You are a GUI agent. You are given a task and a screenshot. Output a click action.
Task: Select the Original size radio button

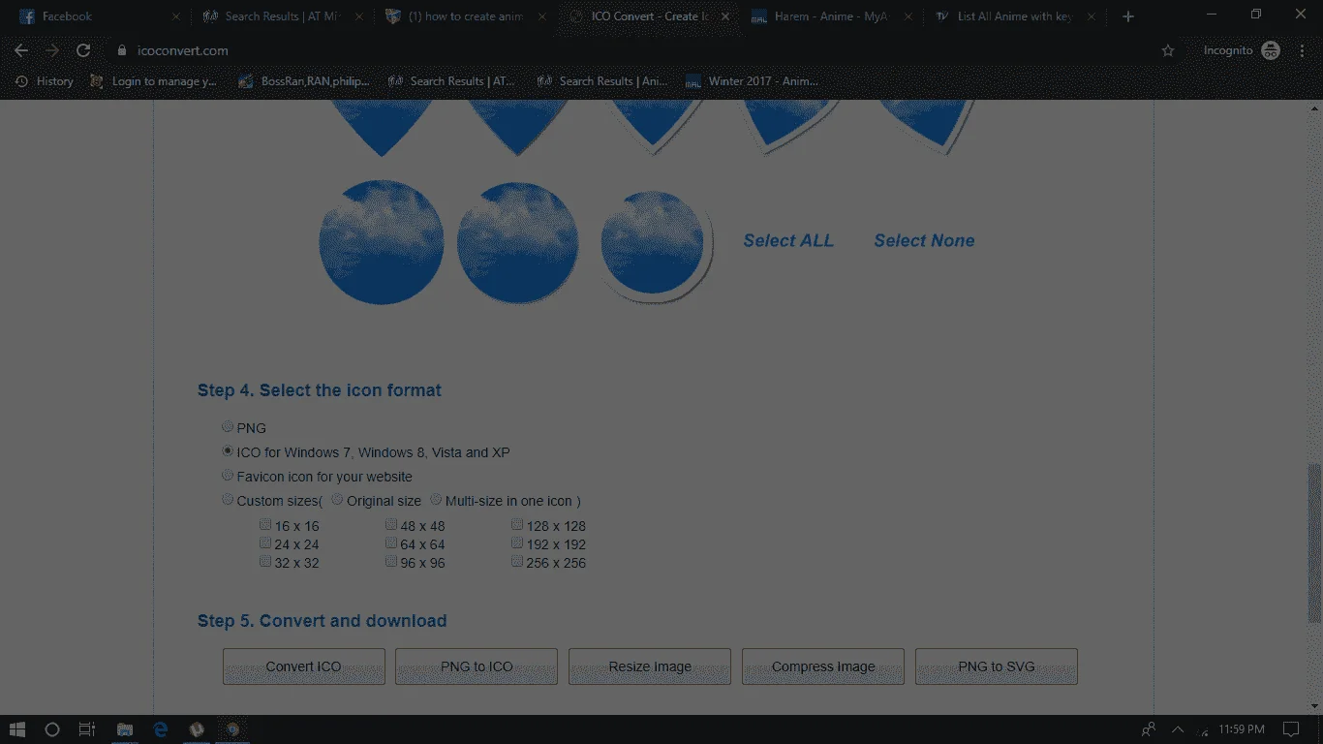coord(337,500)
